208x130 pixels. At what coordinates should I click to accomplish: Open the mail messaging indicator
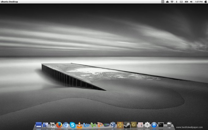pyautogui.click(x=181, y=2)
